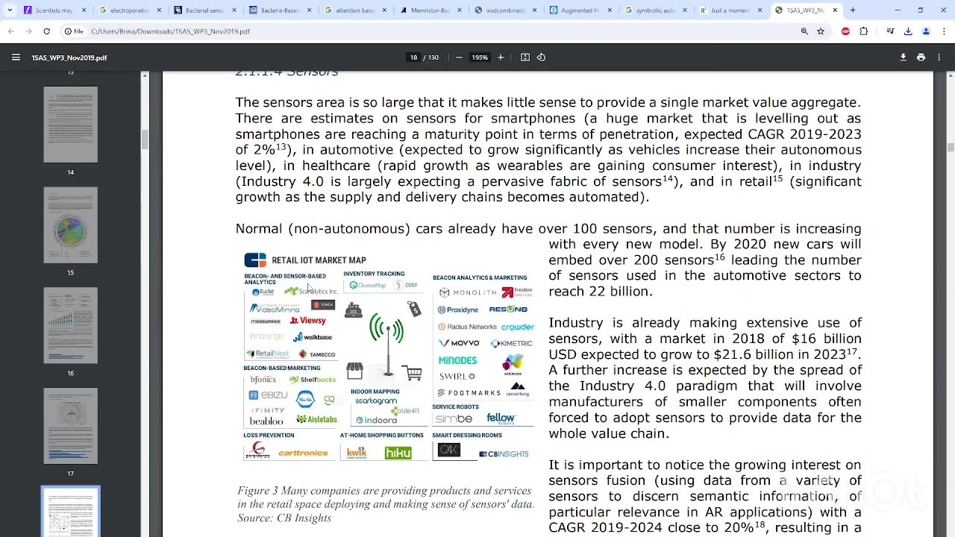
Task: Download the PDF from viewer toolbar
Action: (x=903, y=57)
